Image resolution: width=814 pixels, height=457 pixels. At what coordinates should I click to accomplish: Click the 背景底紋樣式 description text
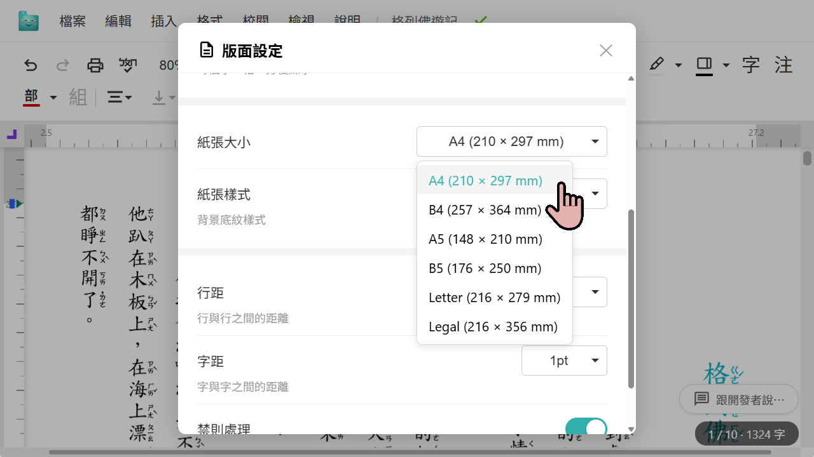click(x=231, y=220)
